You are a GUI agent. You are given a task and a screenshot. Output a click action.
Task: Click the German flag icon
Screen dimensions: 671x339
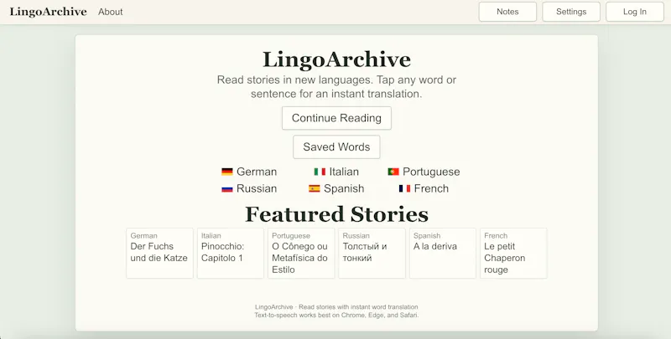[x=227, y=172]
